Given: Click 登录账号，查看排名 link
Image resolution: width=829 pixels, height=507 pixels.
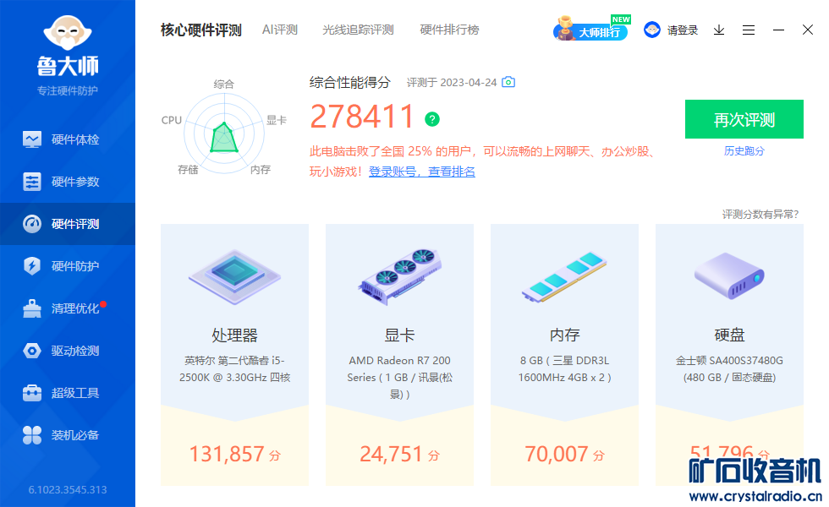Looking at the screenshot, I should [422, 172].
